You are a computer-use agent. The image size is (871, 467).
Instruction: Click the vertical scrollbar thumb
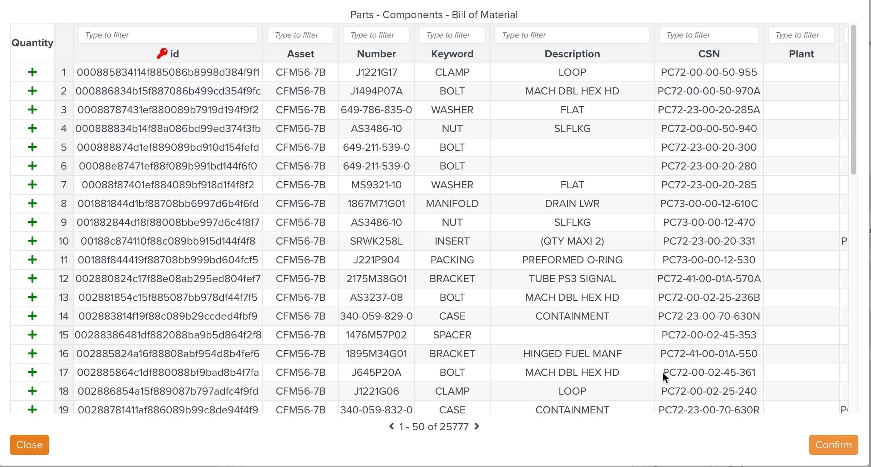[x=853, y=100]
